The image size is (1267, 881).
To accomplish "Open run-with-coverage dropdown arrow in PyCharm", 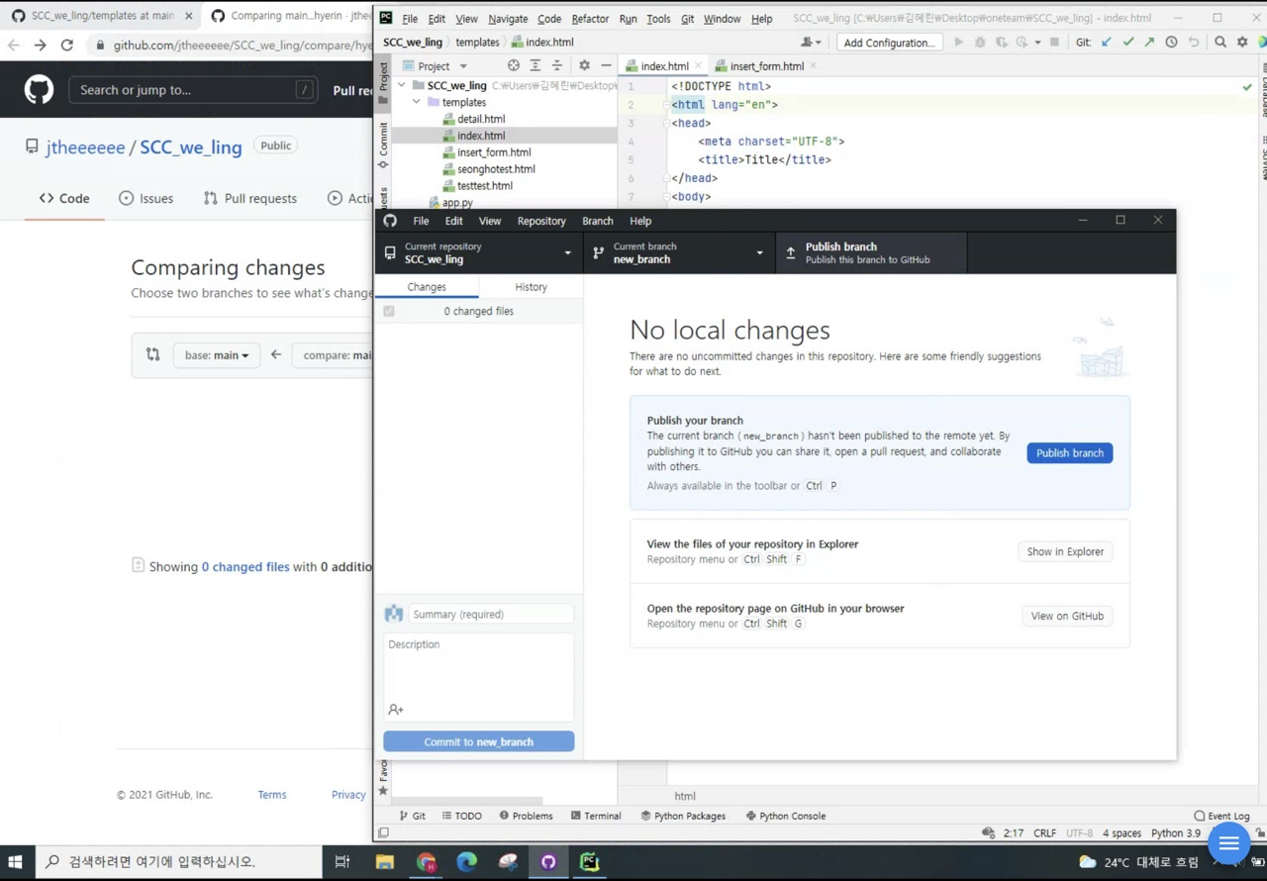I will [x=1037, y=43].
